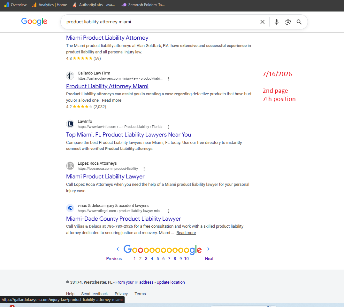This screenshot has width=344, height=307.
Task: Go to results page 4
Action: point(152,259)
